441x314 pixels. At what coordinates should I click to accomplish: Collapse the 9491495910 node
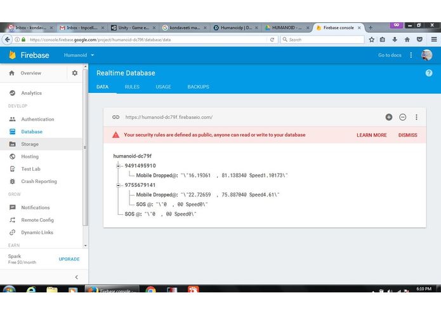pyautogui.click(x=118, y=166)
